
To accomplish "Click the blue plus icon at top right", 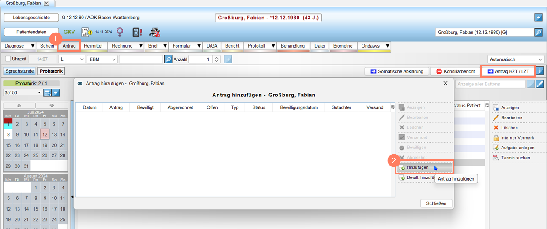I will tap(538, 18).
